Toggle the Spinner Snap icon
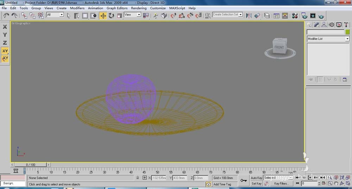352x189 pixels. click(x=199, y=15)
